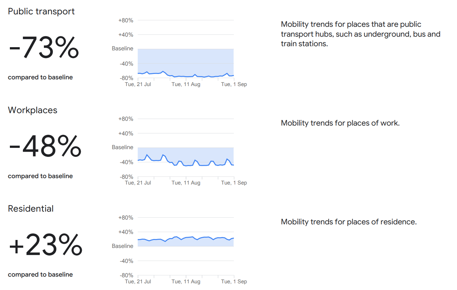Click the Workplaces heading
Screen dimensions: 457x290
click(x=32, y=110)
